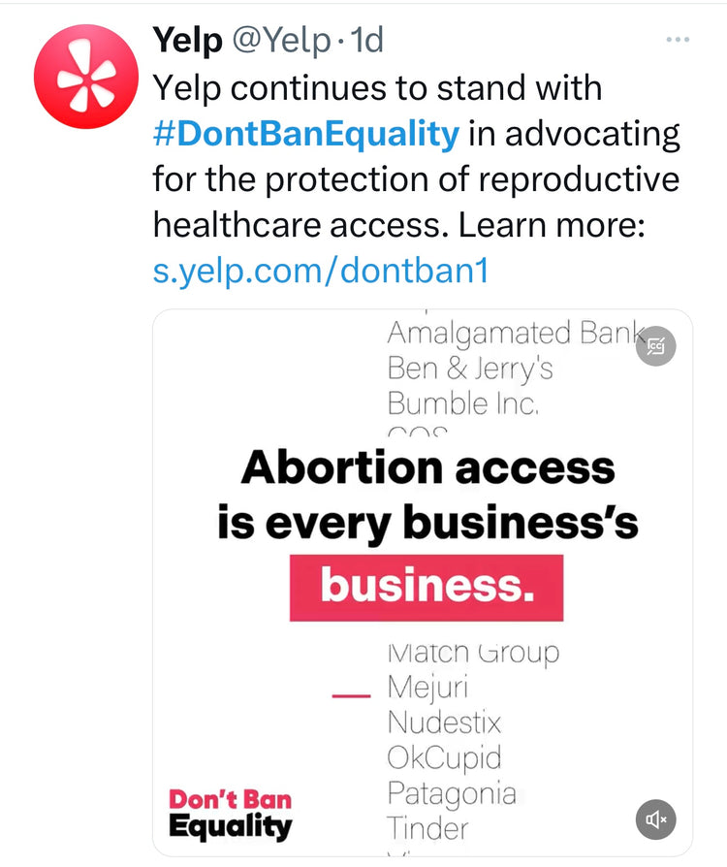This screenshot has height=867, width=727.
Task: Click the "Abortion access" headline text
Action: tap(427, 467)
